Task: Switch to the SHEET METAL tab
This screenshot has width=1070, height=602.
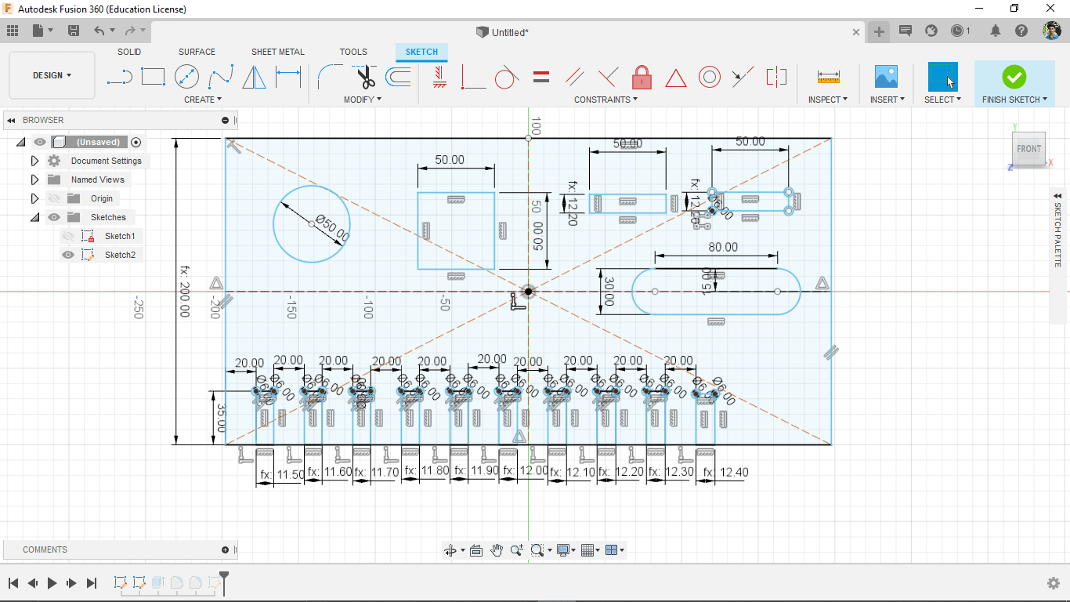Action: (x=278, y=52)
